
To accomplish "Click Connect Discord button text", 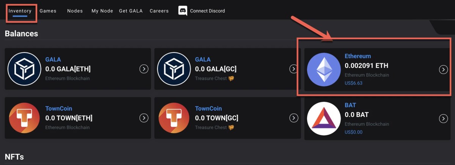I will click(x=207, y=11).
